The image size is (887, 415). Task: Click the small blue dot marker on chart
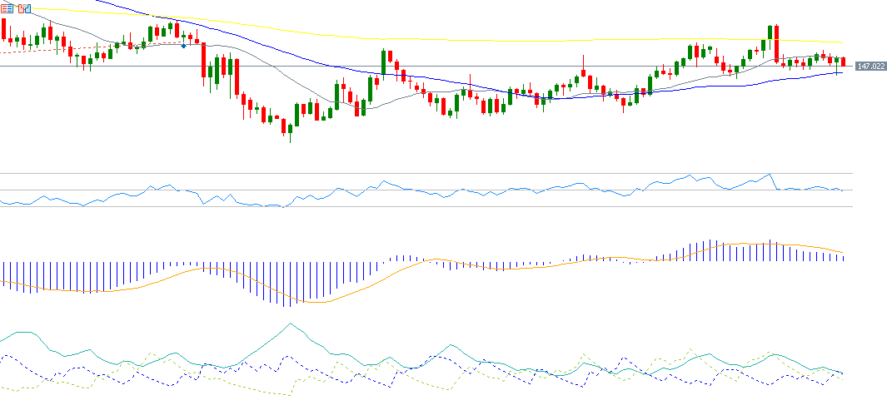click(183, 46)
